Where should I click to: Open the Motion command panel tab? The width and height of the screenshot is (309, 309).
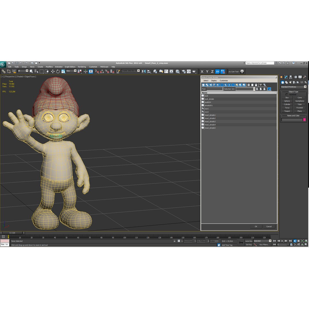(x=295, y=77)
